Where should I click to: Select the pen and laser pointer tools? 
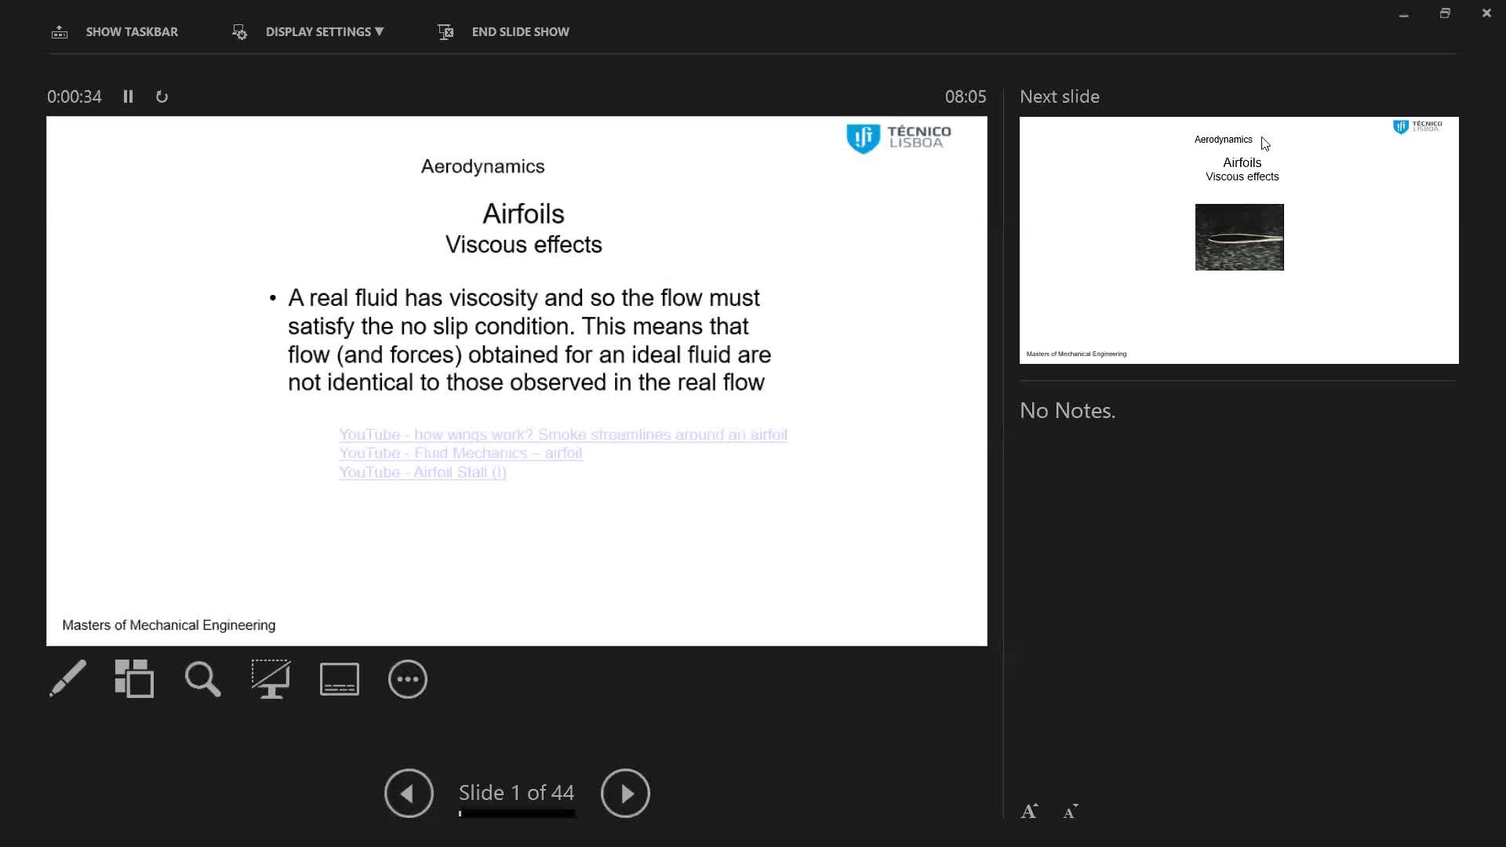(x=67, y=678)
